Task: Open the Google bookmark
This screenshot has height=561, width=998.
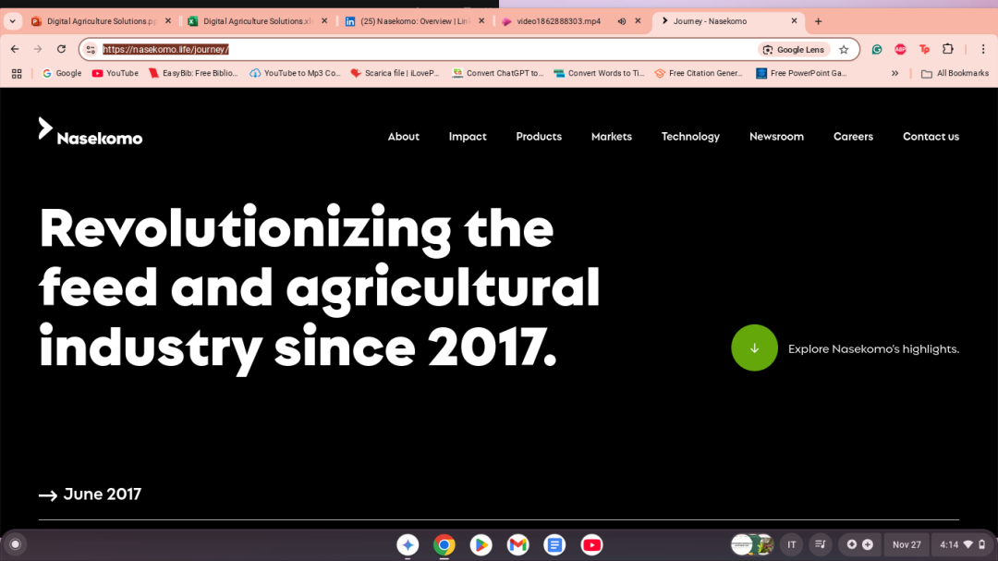Action: click(62, 73)
